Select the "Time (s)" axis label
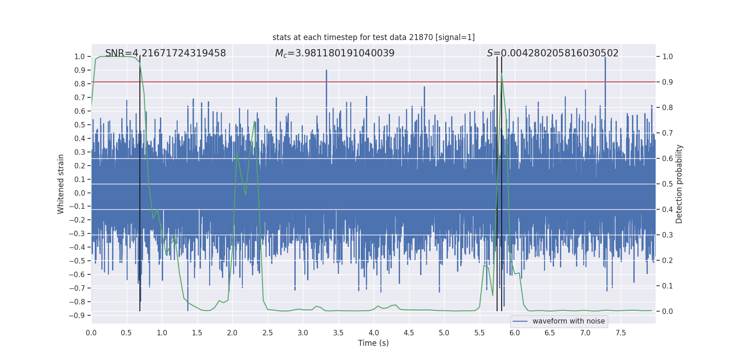Viewport: 729px width, 364px height. click(374, 343)
